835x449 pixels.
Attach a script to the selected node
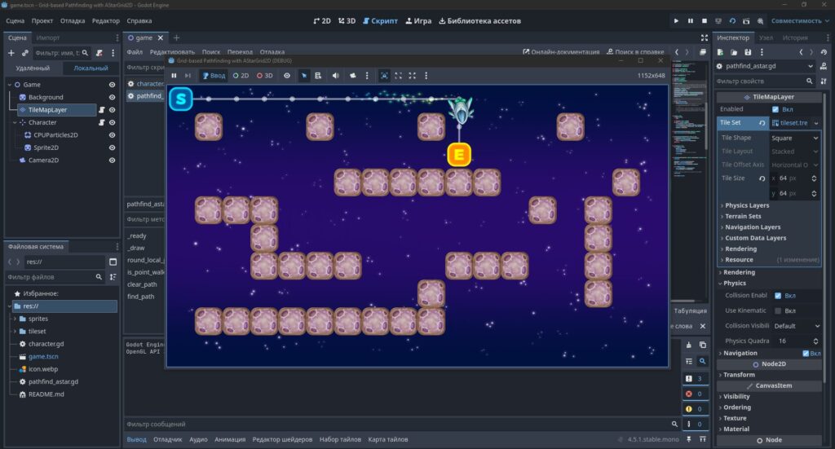[99, 53]
